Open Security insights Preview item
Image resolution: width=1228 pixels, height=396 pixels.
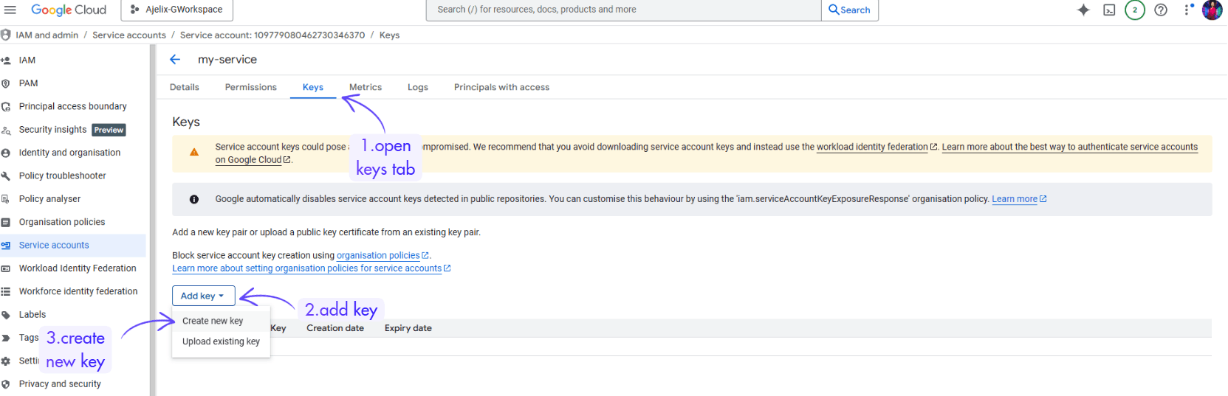click(72, 130)
